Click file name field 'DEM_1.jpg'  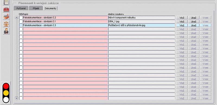(x=141, y=22)
